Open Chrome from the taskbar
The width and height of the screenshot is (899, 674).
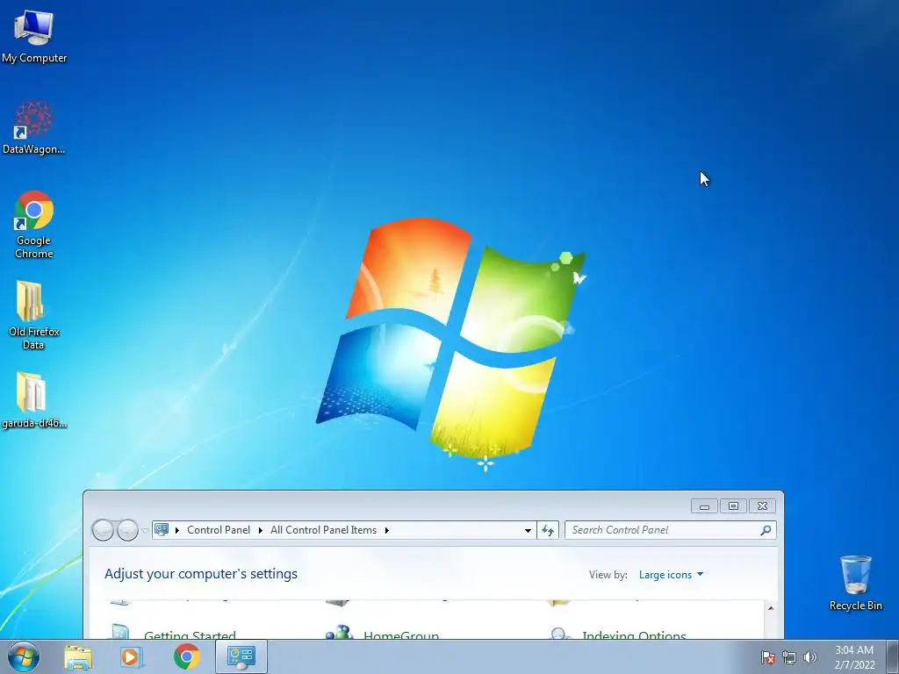coord(186,656)
